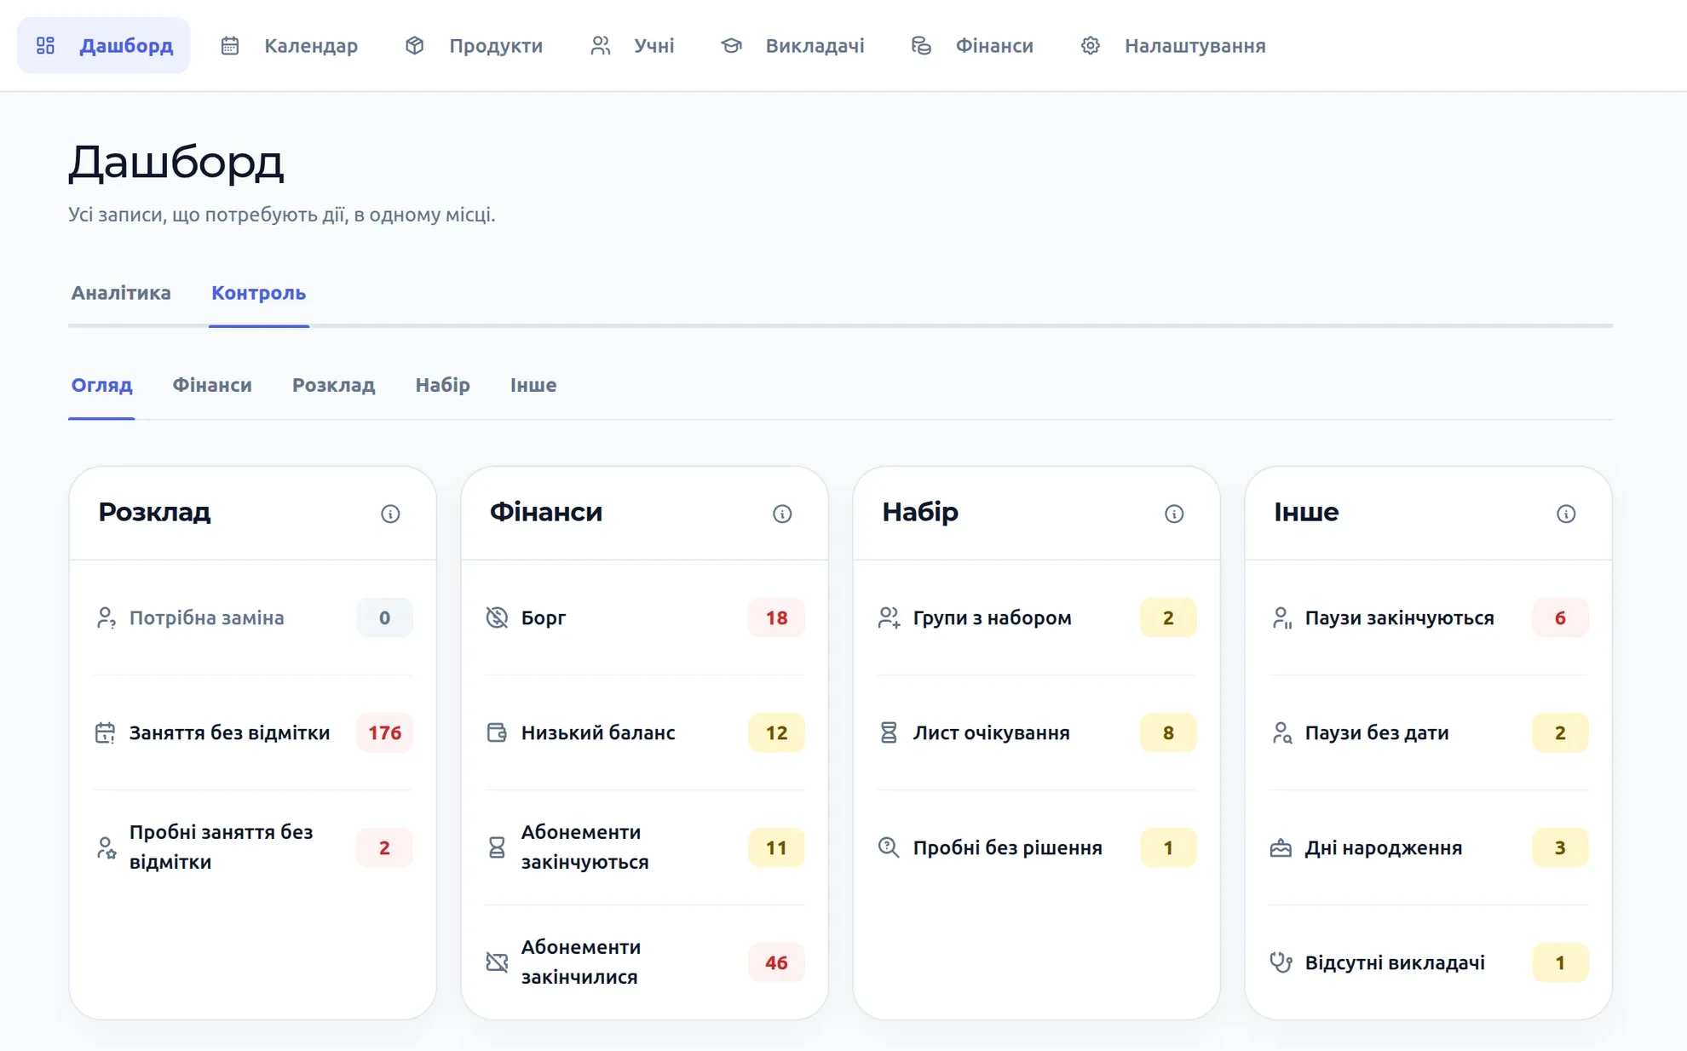Click the Дашборд grid icon in navigation

pyautogui.click(x=46, y=45)
